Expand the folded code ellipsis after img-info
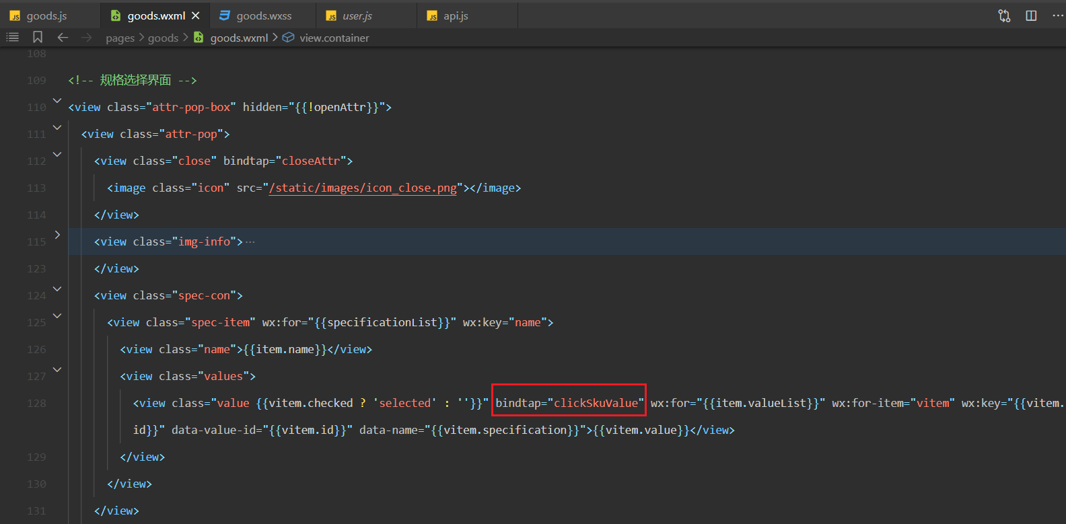Screen dimensions: 1066x524 pos(250,242)
